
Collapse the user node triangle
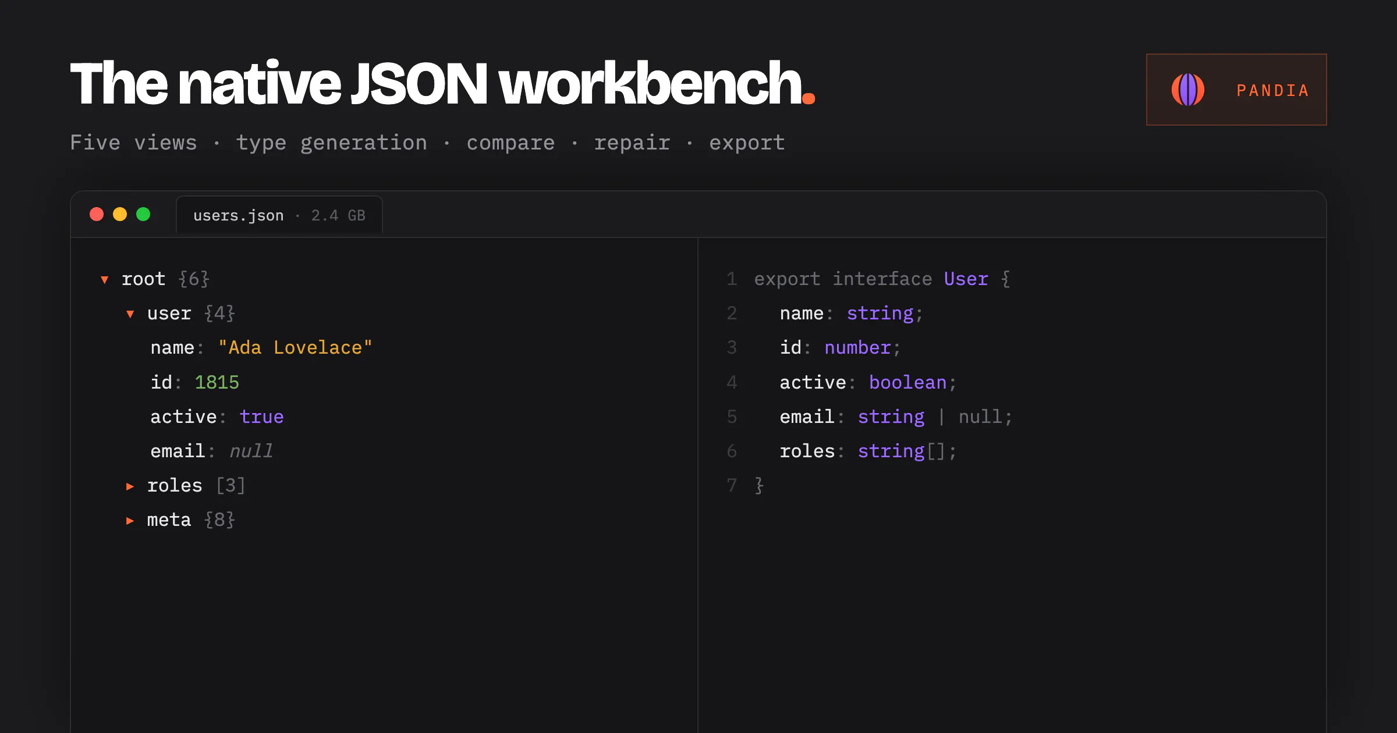130,314
